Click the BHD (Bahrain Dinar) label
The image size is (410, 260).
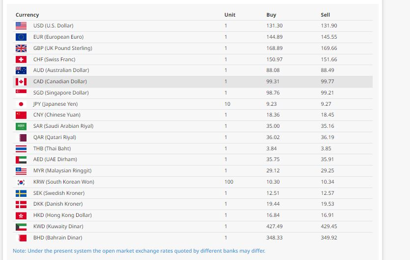58,237
